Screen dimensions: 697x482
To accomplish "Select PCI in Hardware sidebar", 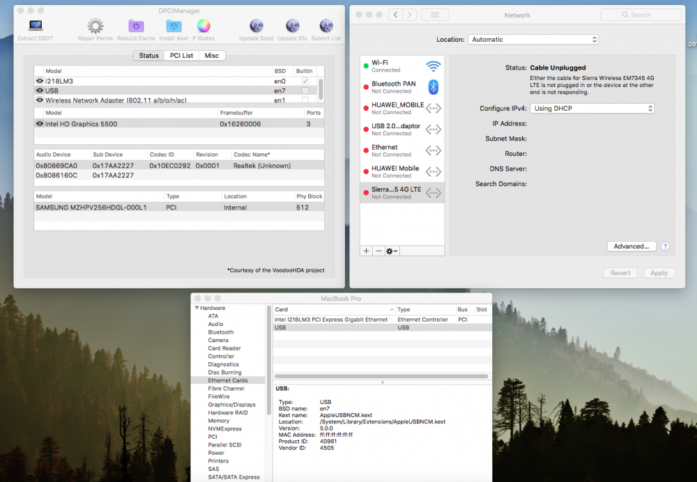I will click(213, 437).
